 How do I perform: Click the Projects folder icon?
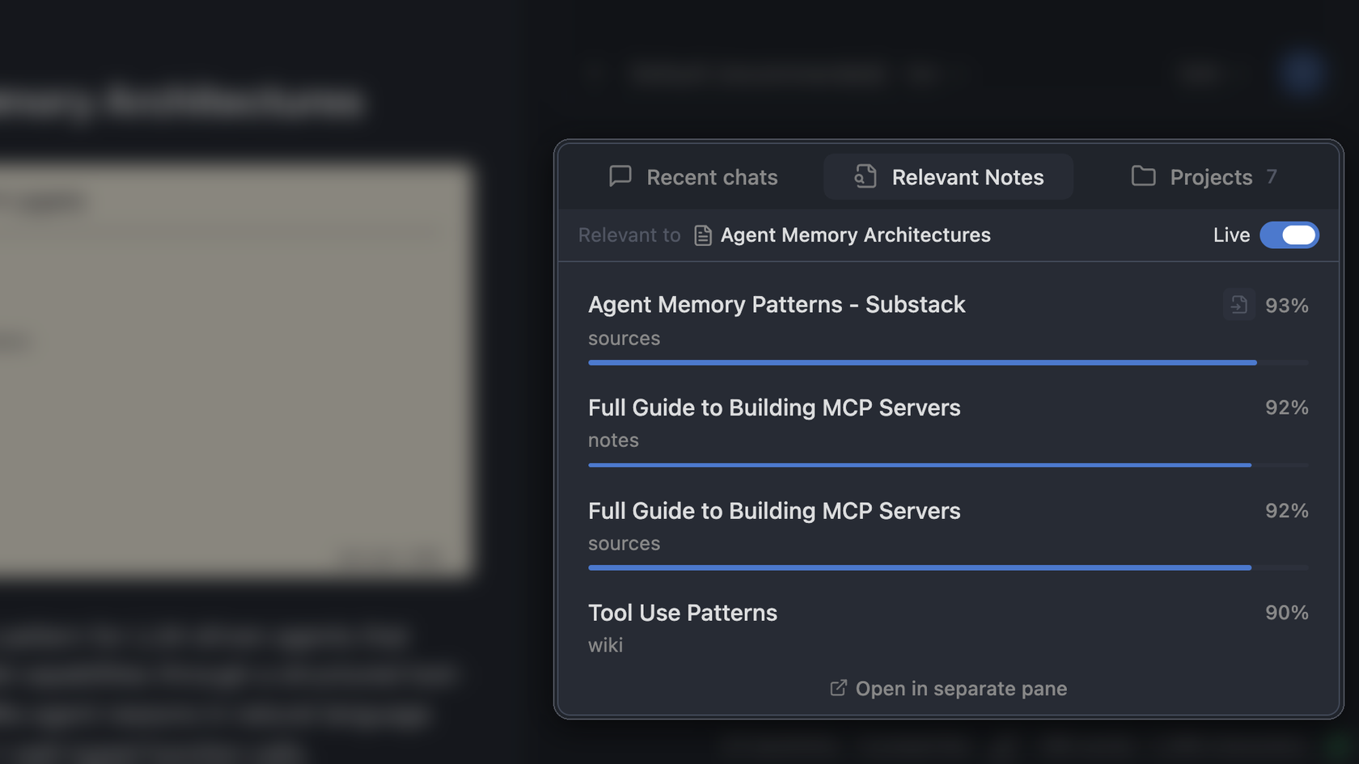click(x=1143, y=175)
